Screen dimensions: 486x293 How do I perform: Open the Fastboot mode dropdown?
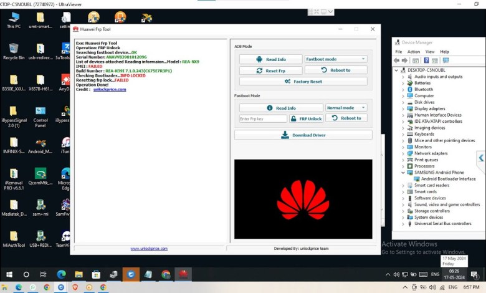[335, 59]
